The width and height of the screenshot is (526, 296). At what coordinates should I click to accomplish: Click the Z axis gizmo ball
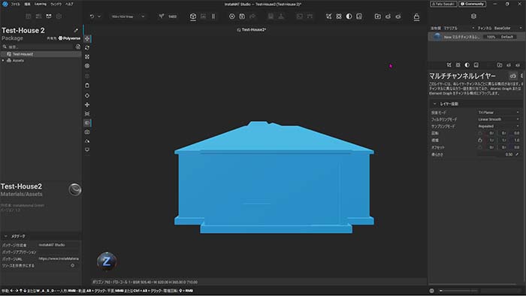click(107, 261)
